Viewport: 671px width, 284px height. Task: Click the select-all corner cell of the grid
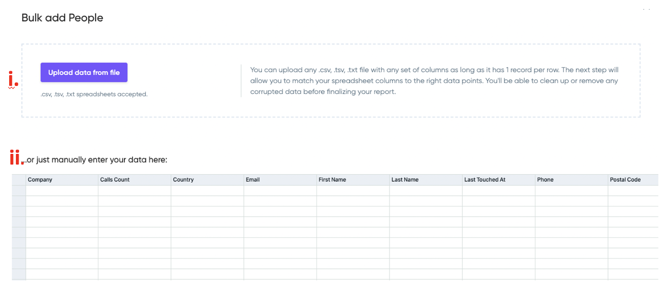tap(19, 180)
